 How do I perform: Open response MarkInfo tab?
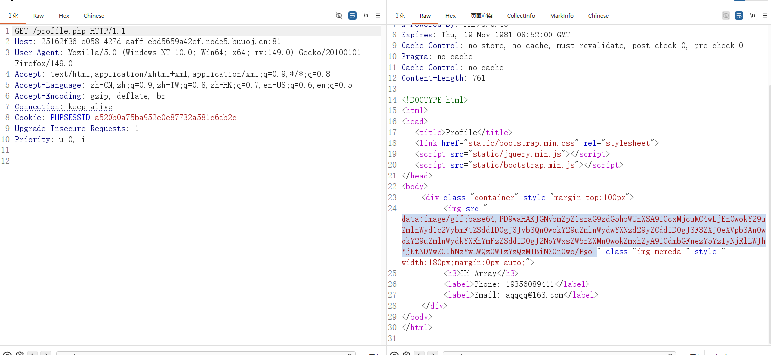tap(562, 16)
